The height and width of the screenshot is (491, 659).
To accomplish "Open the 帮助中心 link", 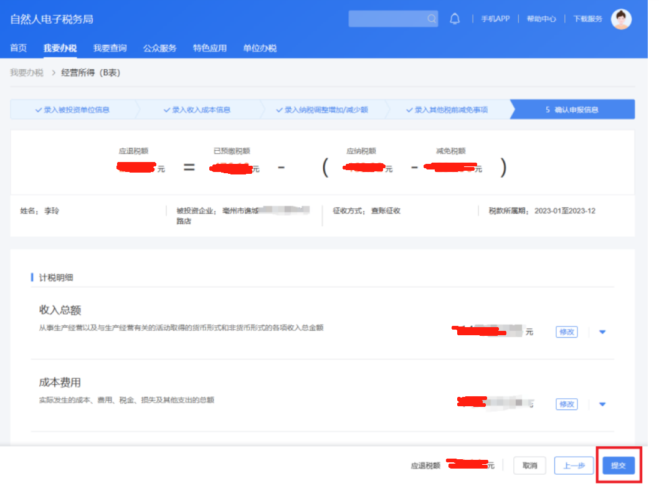I will pyautogui.click(x=541, y=19).
